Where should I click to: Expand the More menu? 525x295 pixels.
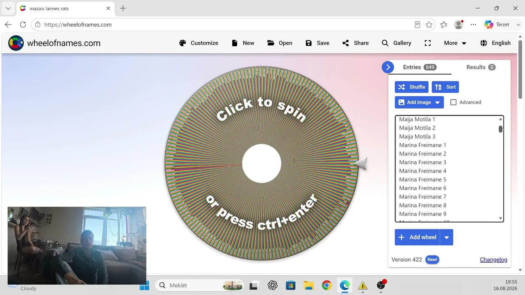[x=455, y=43]
